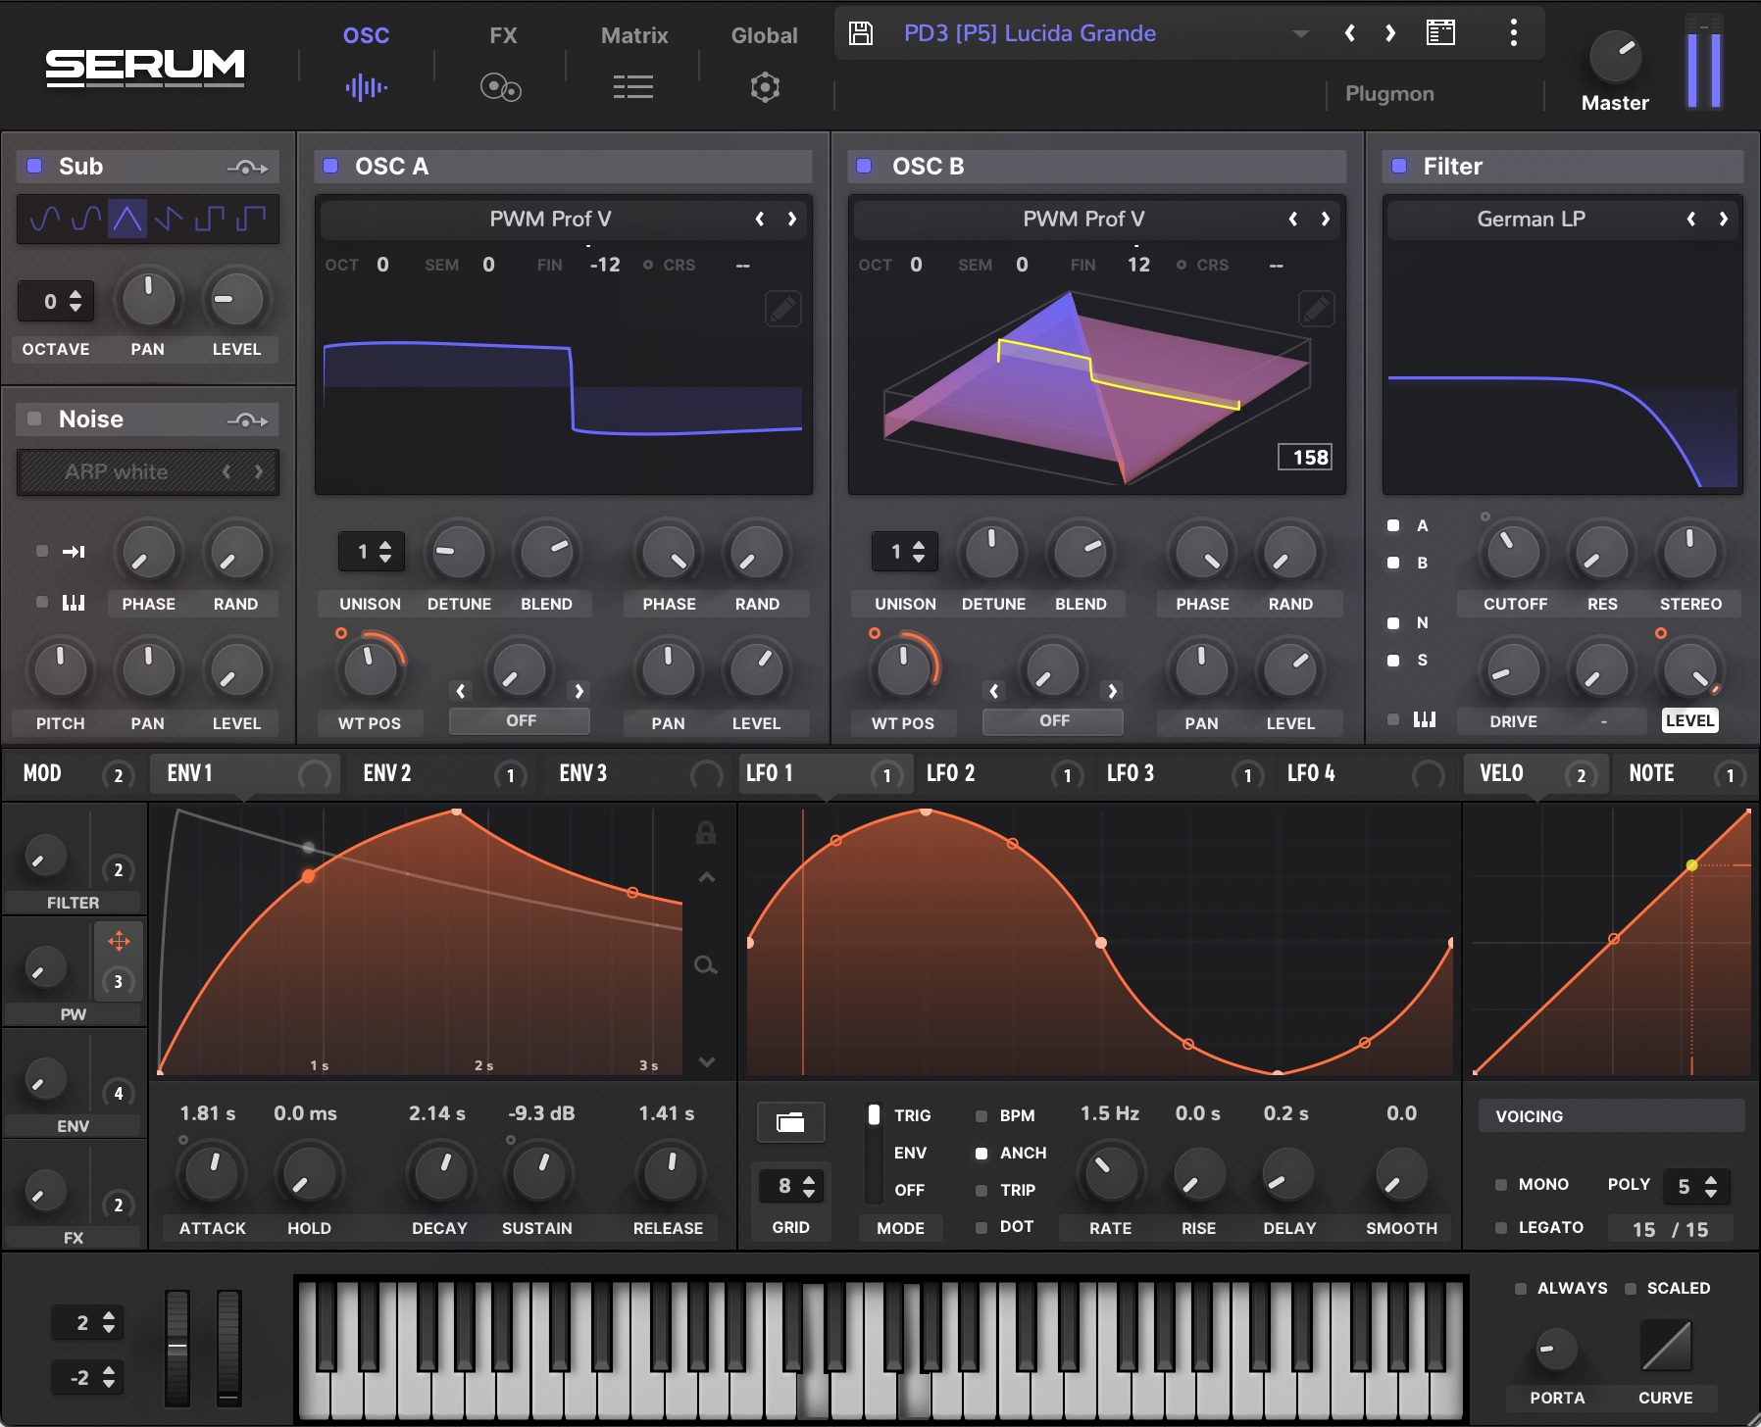Enable the LFO BPM sync checkbox

(981, 1116)
